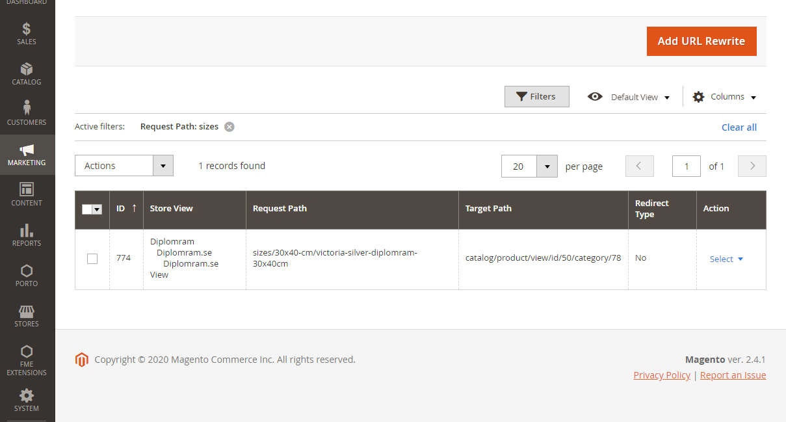
Task: Open the Catalog box icon
Action: [27, 69]
